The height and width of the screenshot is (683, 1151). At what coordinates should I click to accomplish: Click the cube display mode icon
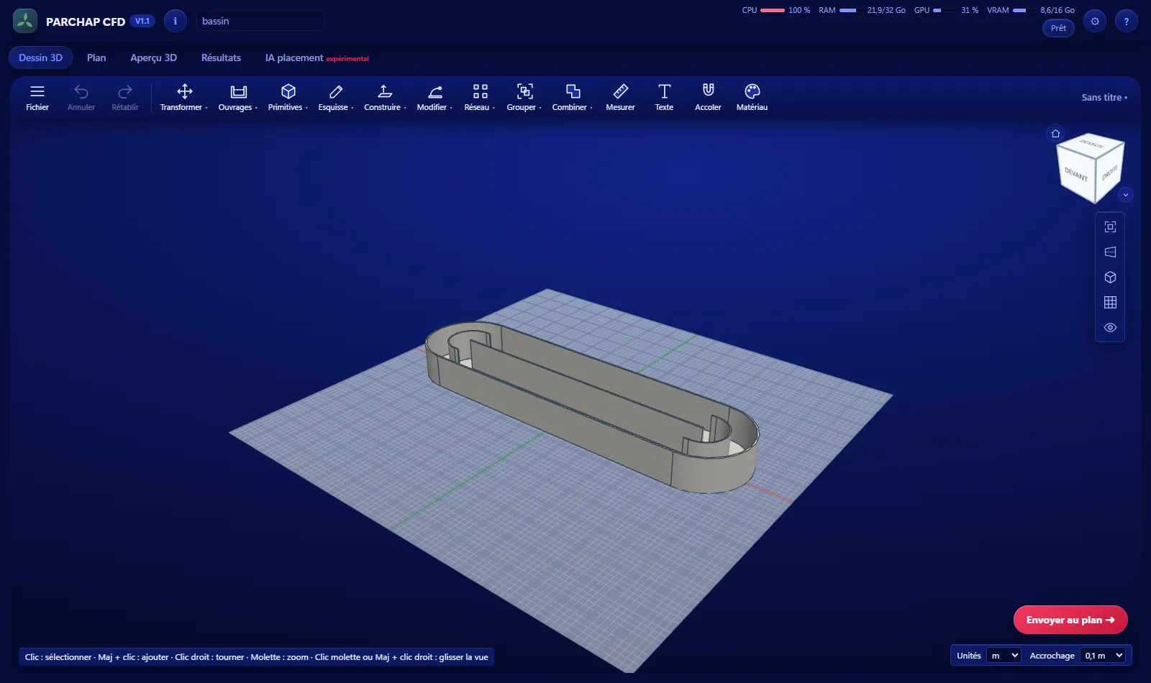point(1110,277)
